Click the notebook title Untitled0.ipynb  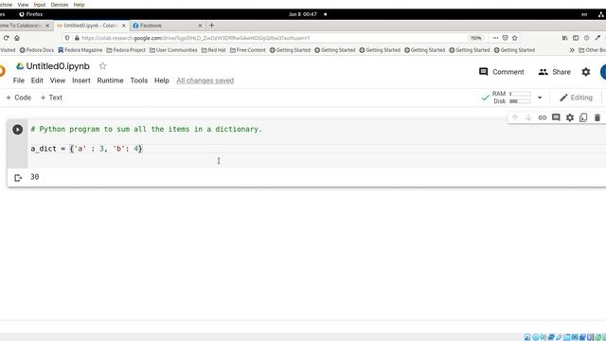point(58,66)
